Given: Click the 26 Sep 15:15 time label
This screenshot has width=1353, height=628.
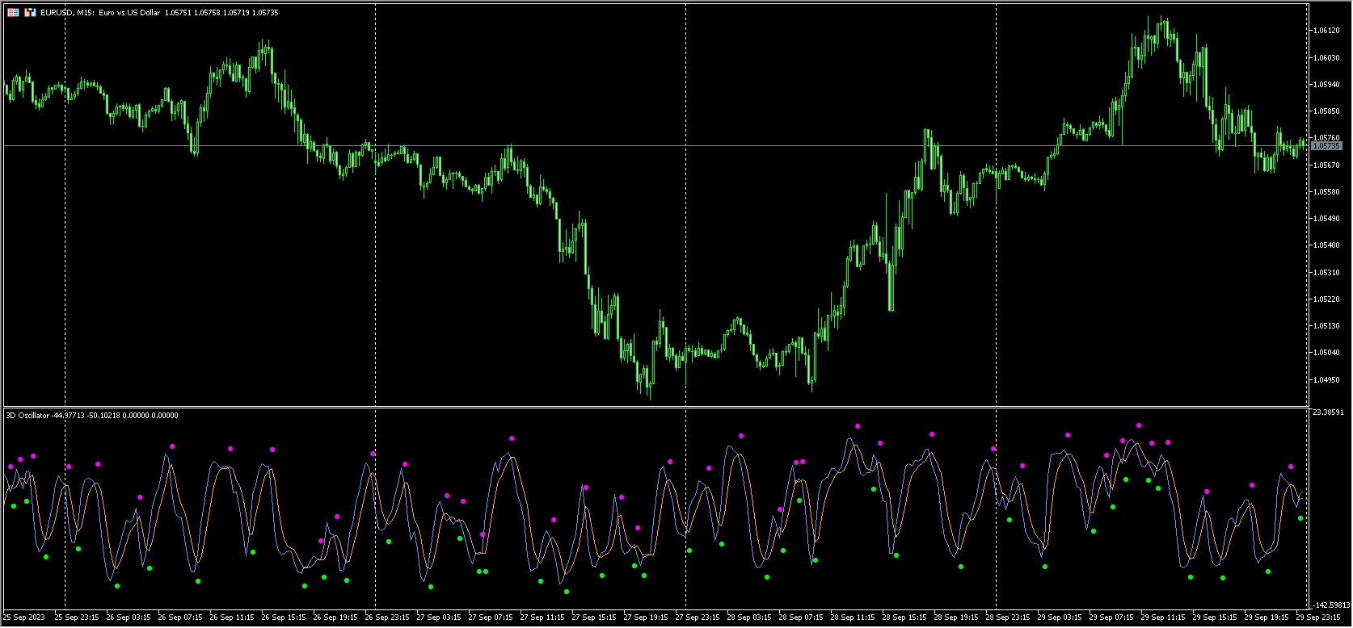Looking at the screenshot, I should [284, 618].
